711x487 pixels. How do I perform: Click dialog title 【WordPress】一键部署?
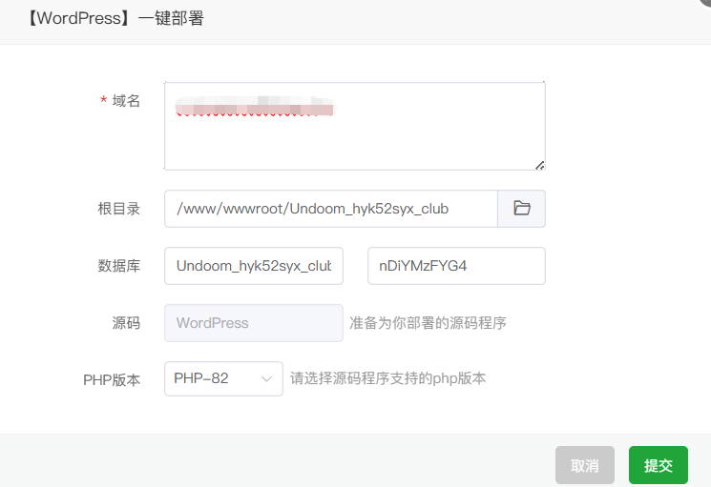[x=115, y=18]
